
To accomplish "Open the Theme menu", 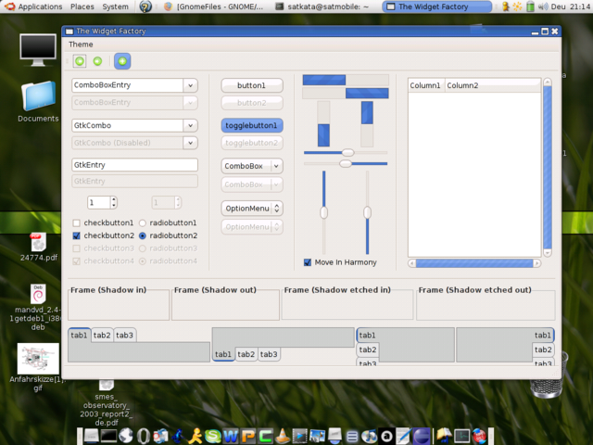I will [81, 44].
